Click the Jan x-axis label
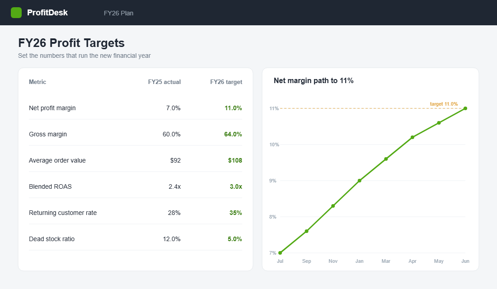The image size is (497, 289). (x=360, y=261)
